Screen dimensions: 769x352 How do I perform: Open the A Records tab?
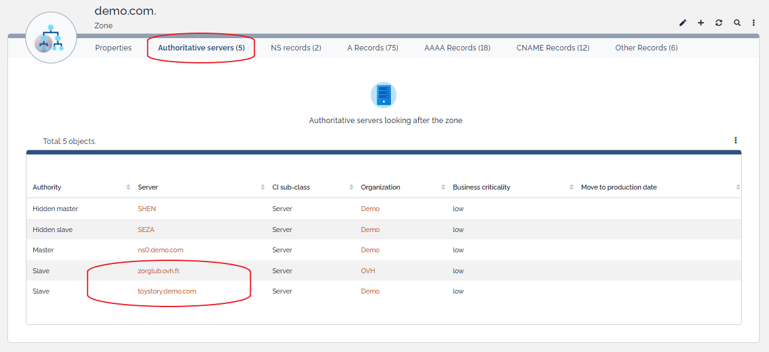click(x=372, y=47)
